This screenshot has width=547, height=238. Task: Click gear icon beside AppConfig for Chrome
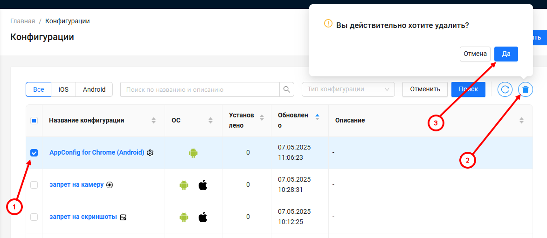click(x=150, y=153)
